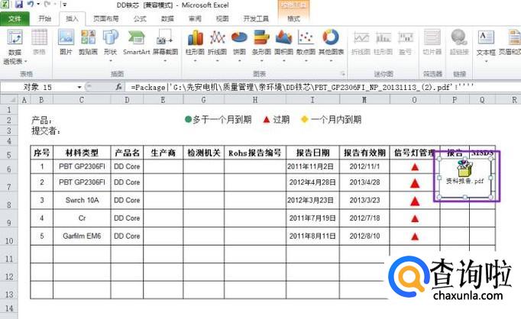Screen dimensions: 521x319
Task: Click the 2011年11月2日 date cell
Action: click(x=312, y=166)
